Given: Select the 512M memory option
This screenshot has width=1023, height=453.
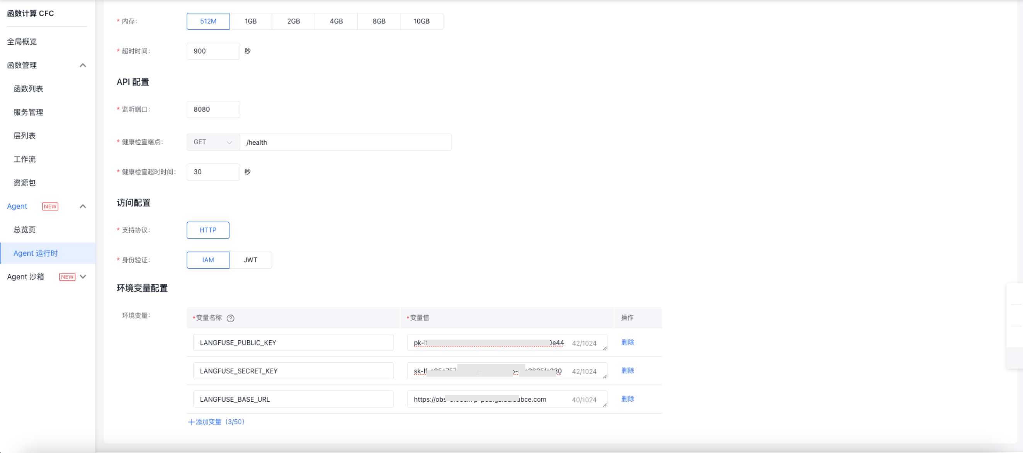Looking at the screenshot, I should 208,21.
